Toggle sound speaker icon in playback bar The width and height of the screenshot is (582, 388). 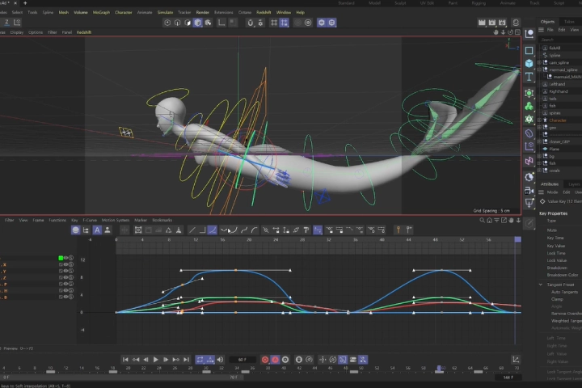tap(220, 360)
